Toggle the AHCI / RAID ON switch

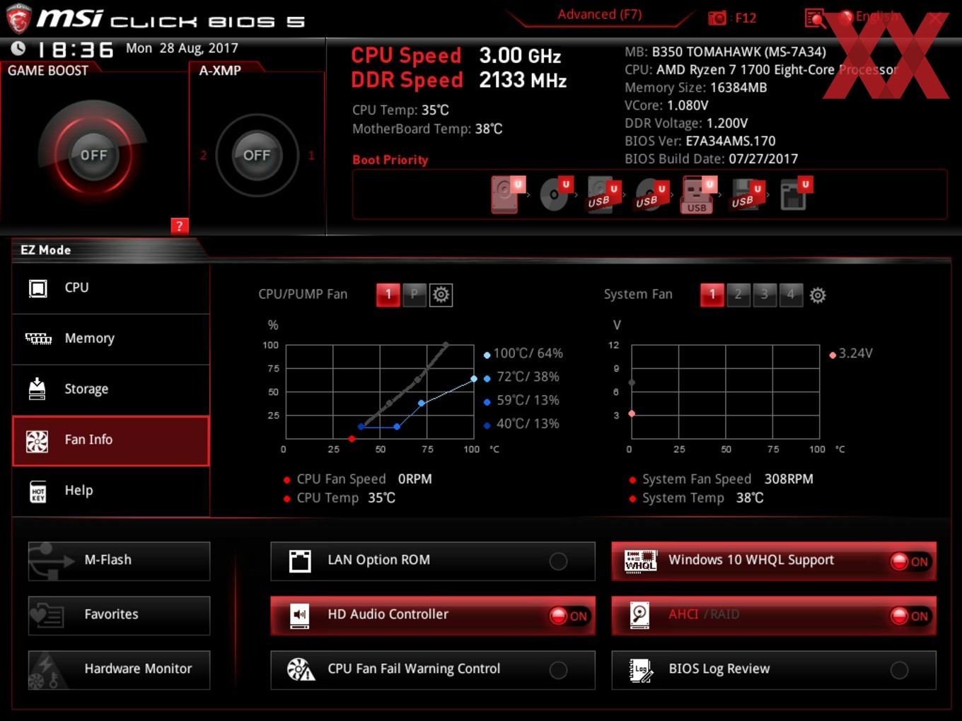(x=911, y=616)
